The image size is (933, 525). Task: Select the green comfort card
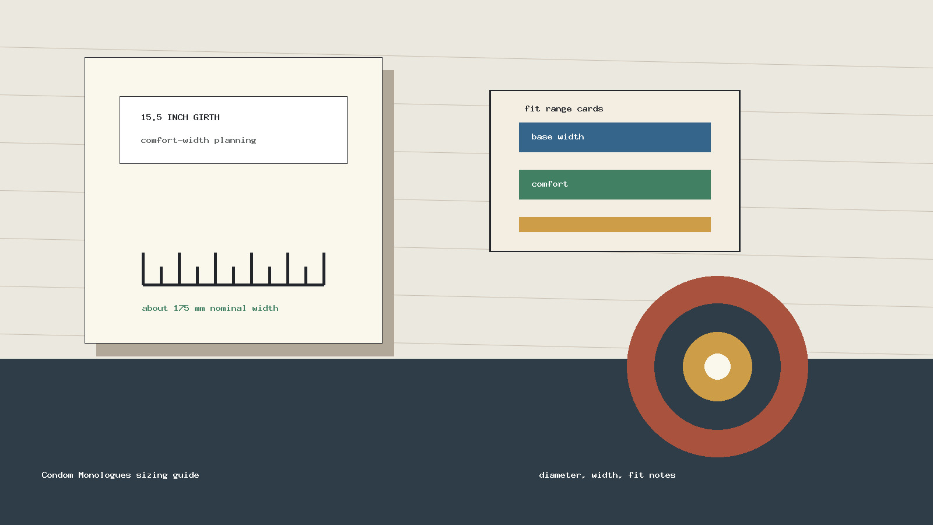(x=615, y=184)
